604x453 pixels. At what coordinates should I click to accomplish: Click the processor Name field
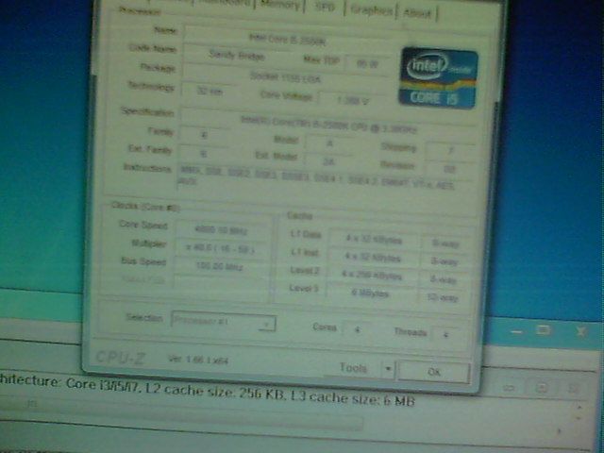(287, 40)
